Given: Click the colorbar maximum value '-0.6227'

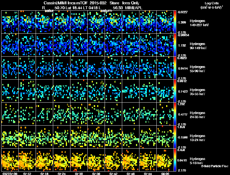Looking at the screenshot, I should click(x=182, y=12).
